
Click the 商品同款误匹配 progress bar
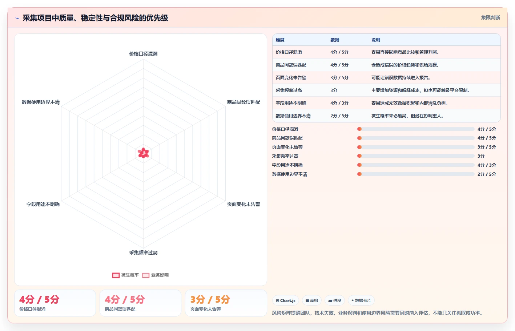[416, 138]
